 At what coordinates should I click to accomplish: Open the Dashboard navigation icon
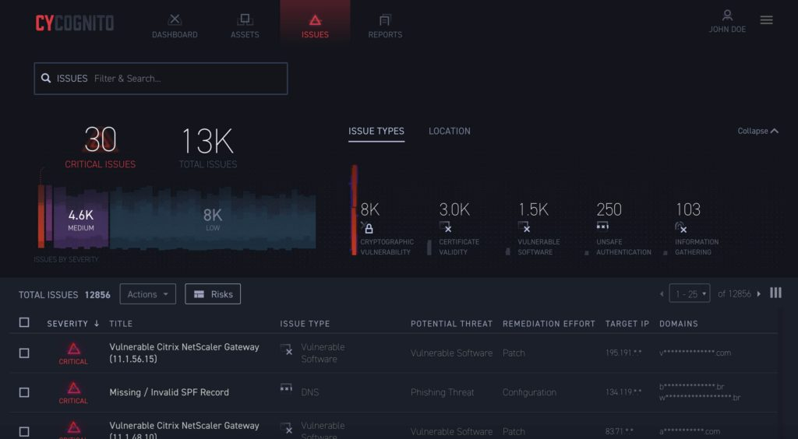[x=175, y=19]
